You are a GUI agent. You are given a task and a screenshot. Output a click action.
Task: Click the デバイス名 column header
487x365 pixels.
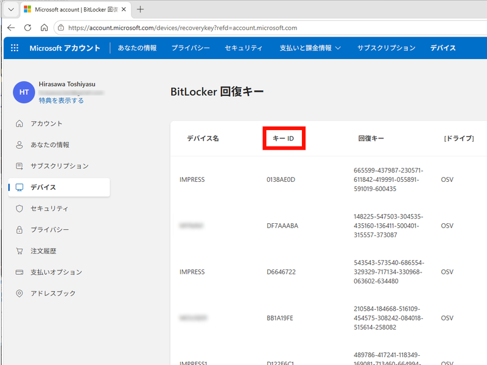coord(203,139)
